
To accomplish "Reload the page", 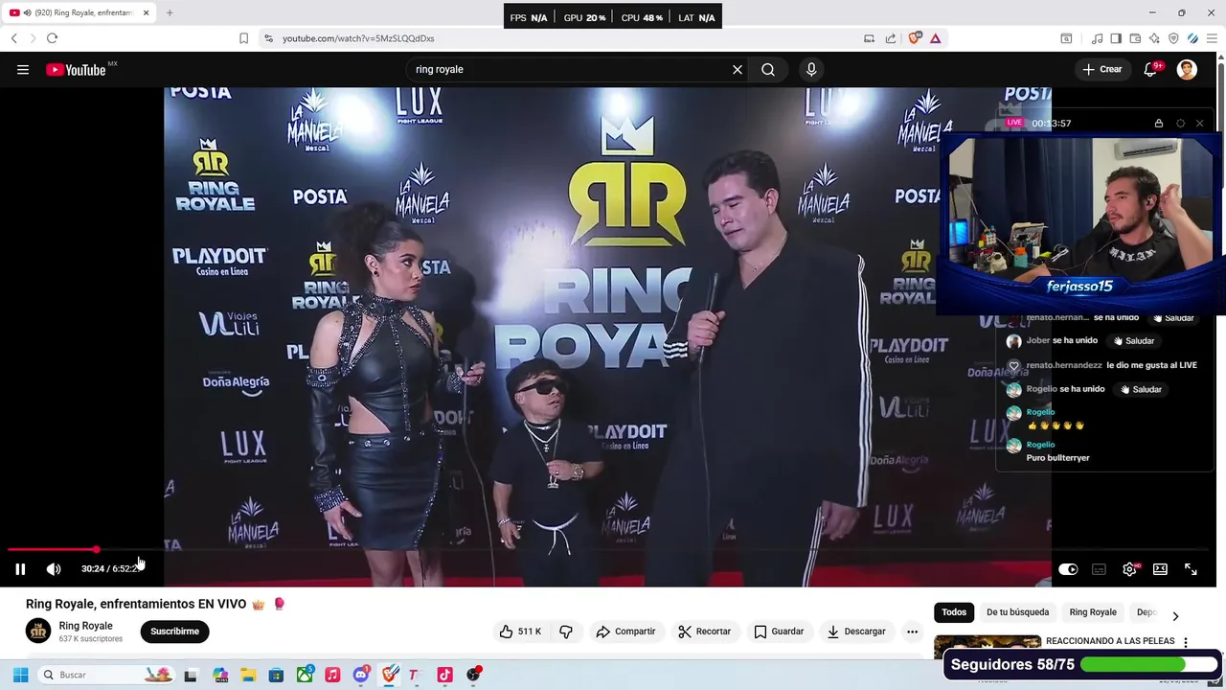I will click(52, 38).
